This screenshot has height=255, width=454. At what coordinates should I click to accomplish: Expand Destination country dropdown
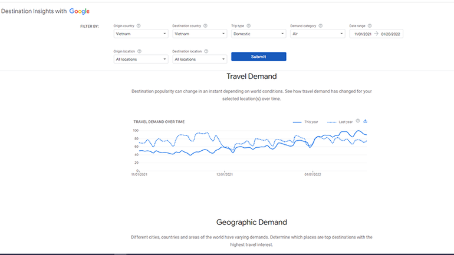pos(199,34)
